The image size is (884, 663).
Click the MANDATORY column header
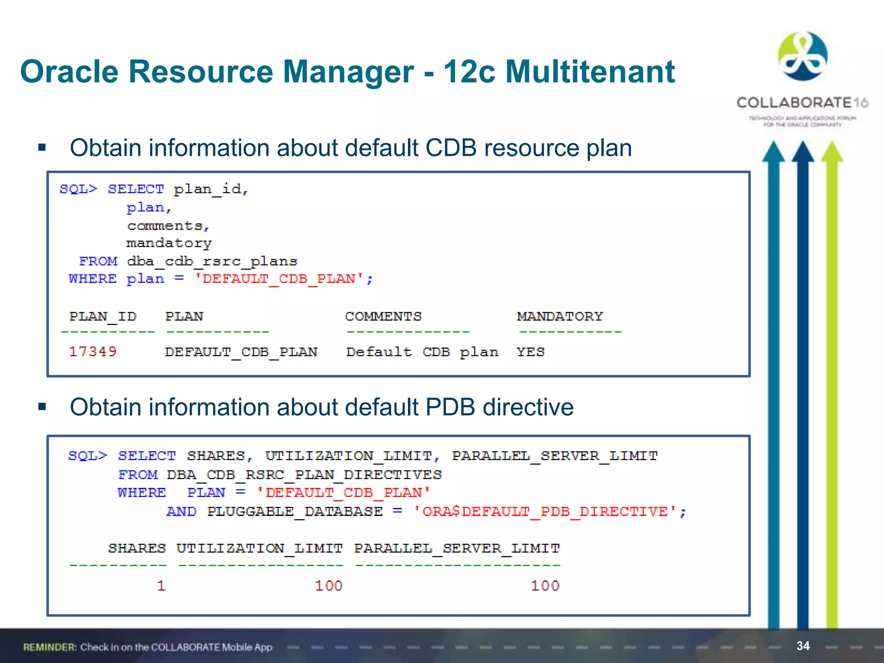pyautogui.click(x=560, y=316)
